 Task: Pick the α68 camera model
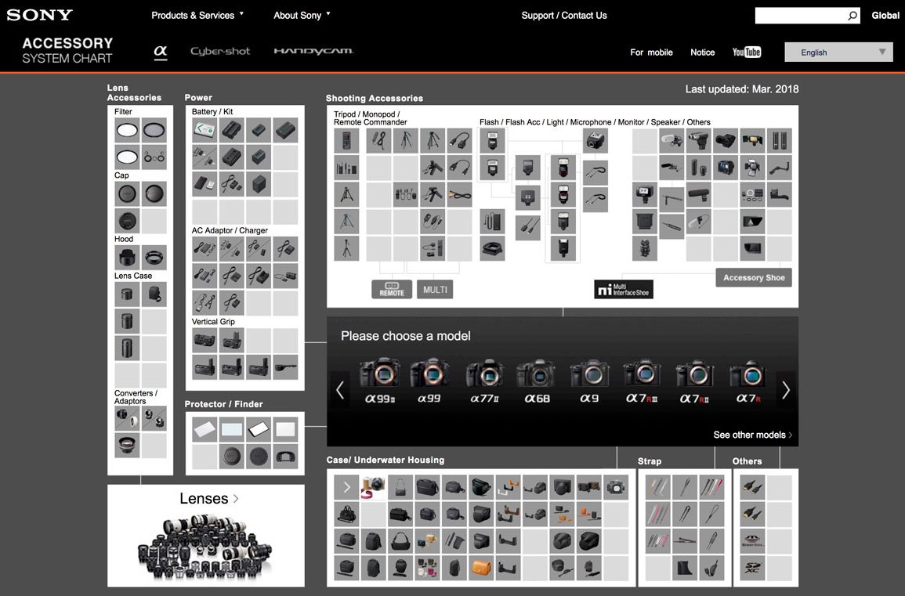536,380
